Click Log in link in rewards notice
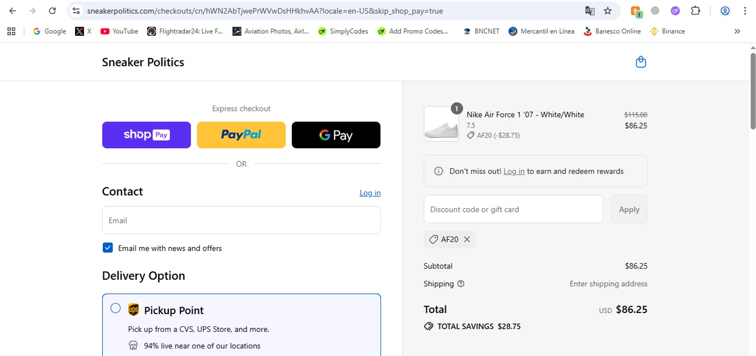 click(514, 171)
